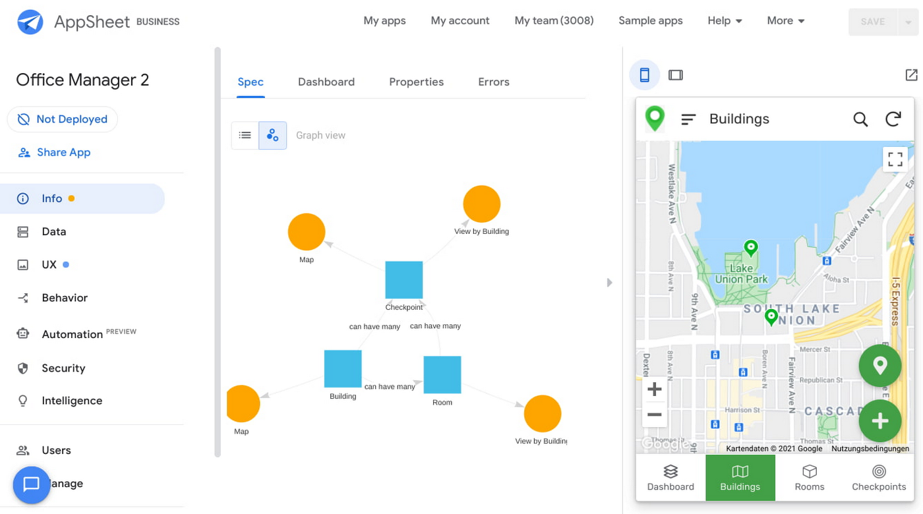Collapse the preview panel with the arrow
The height and width of the screenshot is (514, 923).
coord(609,283)
